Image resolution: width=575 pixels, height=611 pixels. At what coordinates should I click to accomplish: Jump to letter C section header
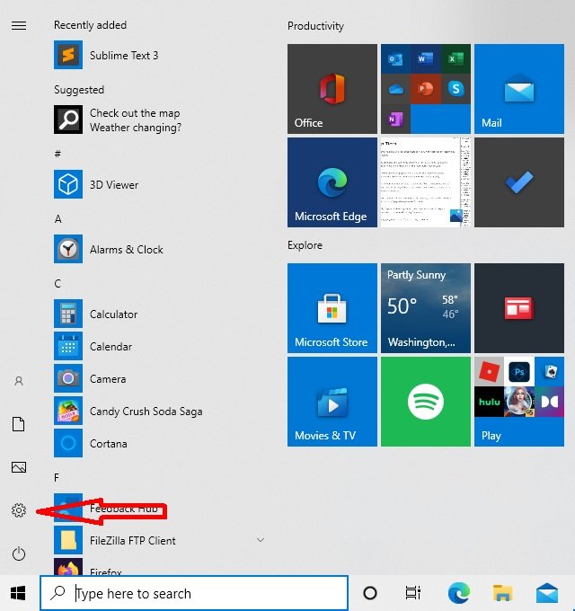pos(57,284)
